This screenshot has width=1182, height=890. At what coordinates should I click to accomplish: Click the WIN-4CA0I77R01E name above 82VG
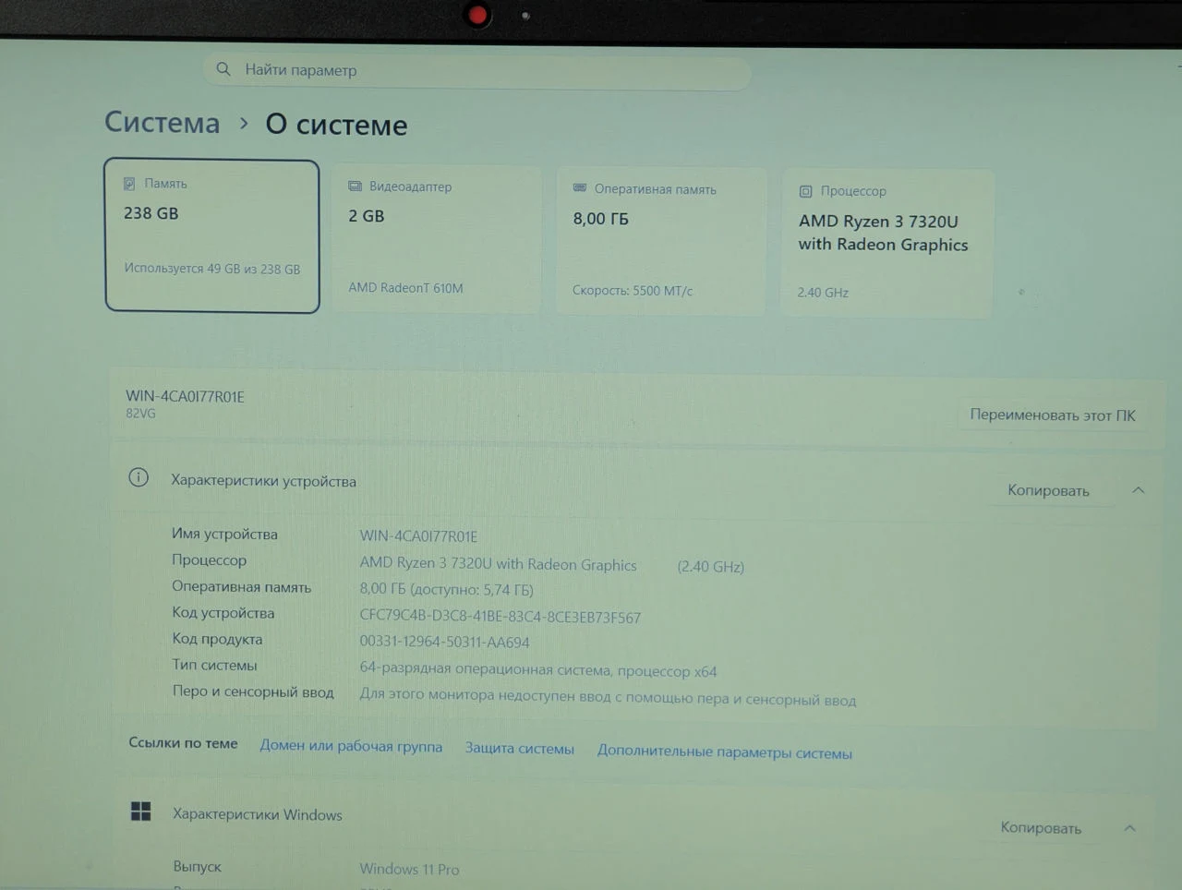coord(185,396)
